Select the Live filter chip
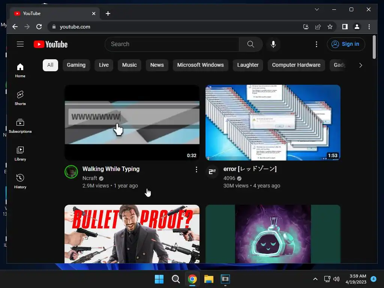This screenshot has height=288, width=384. (104, 65)
